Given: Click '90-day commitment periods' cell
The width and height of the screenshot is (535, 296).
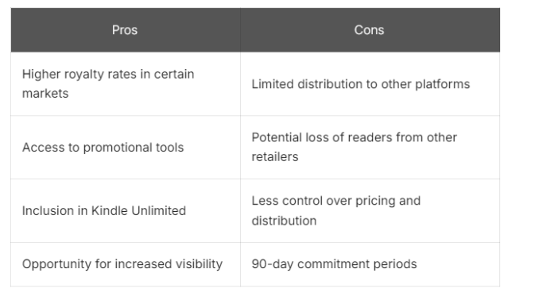Looking at the screenshot, I should point(370,264).
